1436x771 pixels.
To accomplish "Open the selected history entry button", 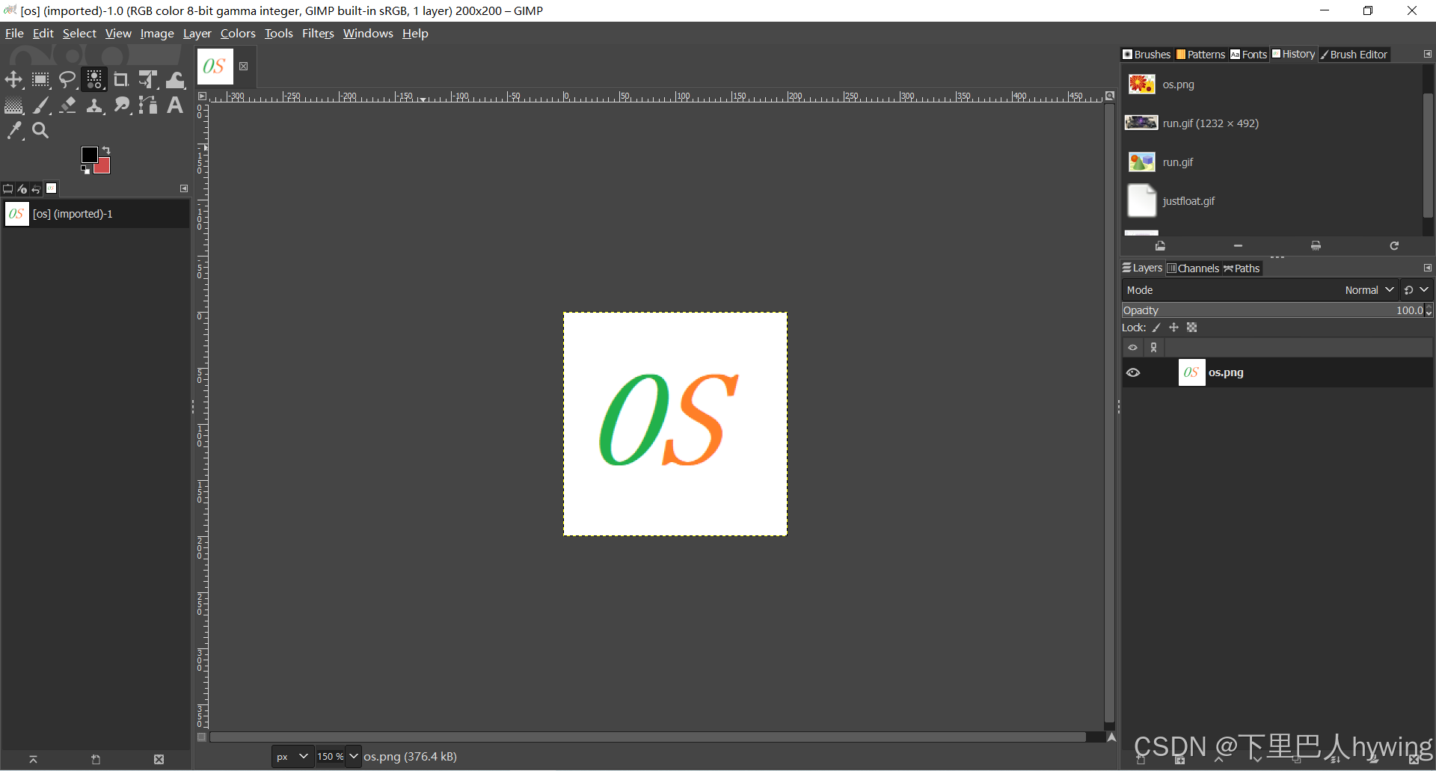I will tap(1160, 246).
